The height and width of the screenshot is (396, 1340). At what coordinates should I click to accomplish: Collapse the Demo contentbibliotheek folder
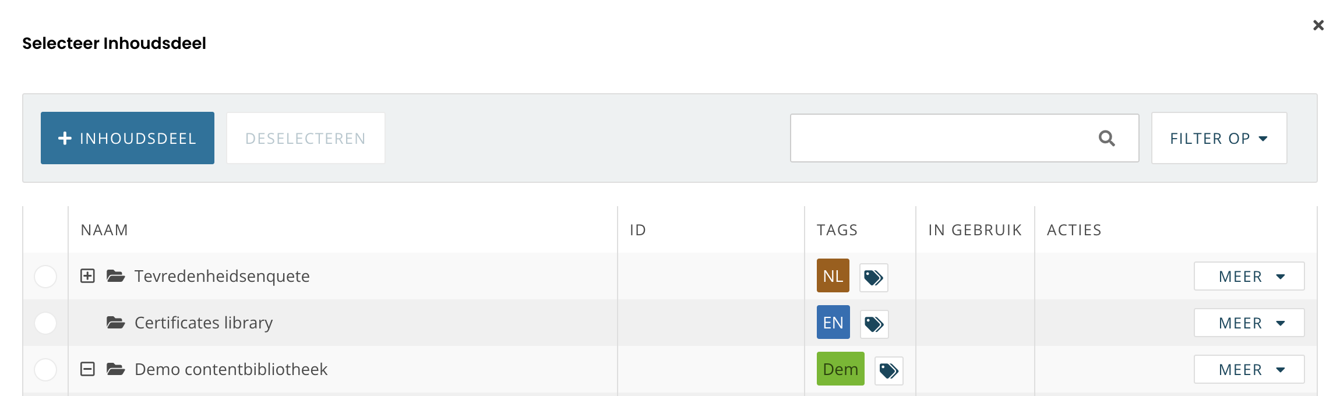[87, 369]
